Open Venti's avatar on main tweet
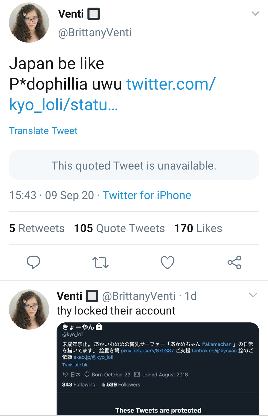 (29, 23)
